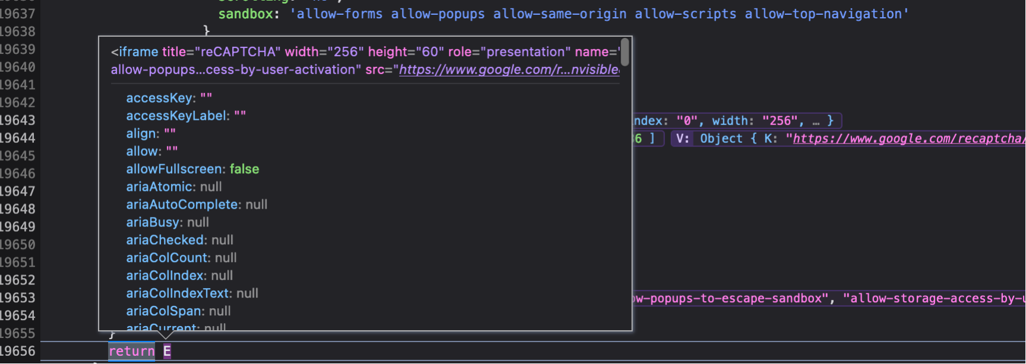Select the ariaColIndexText property
The width and height of the screenshot is (1026, 364).
point(192,293)
